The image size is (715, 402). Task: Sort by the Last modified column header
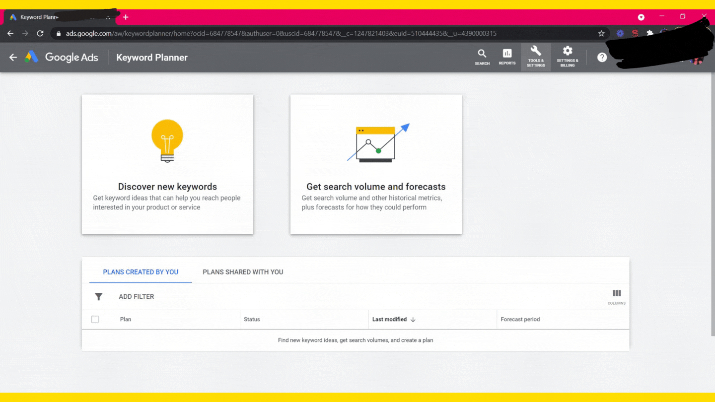[x=389, y=320]
